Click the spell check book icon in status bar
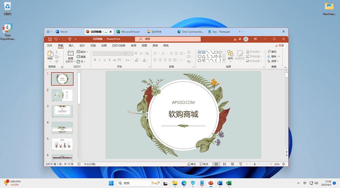 pyautogui.click(x=79, y=164)
